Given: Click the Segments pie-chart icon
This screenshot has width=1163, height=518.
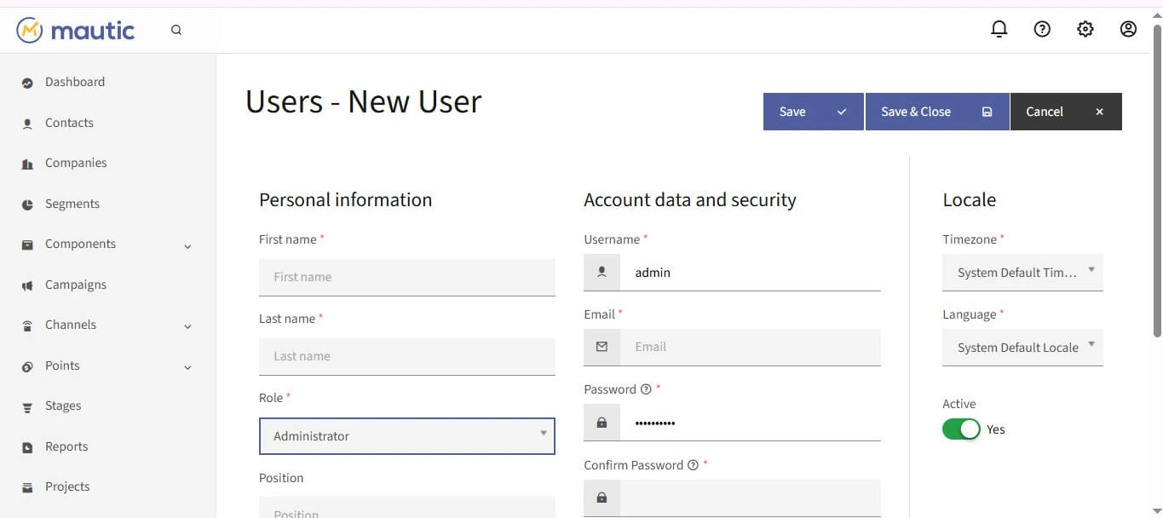Looking at the screenshot, I should pos(26,203).
